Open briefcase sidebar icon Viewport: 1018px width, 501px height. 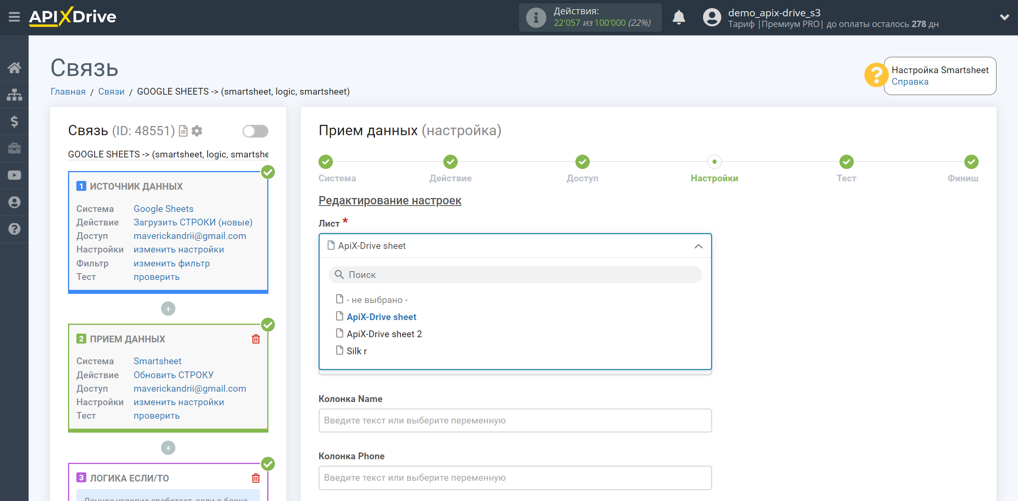(x=14, y=148)
